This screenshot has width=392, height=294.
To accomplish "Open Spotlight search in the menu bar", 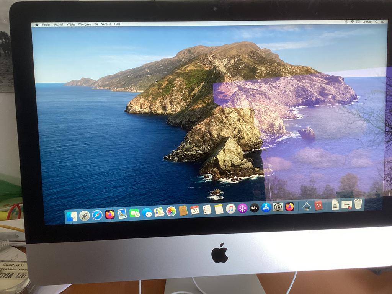I will pyautogui.click(x=376, y=22).
